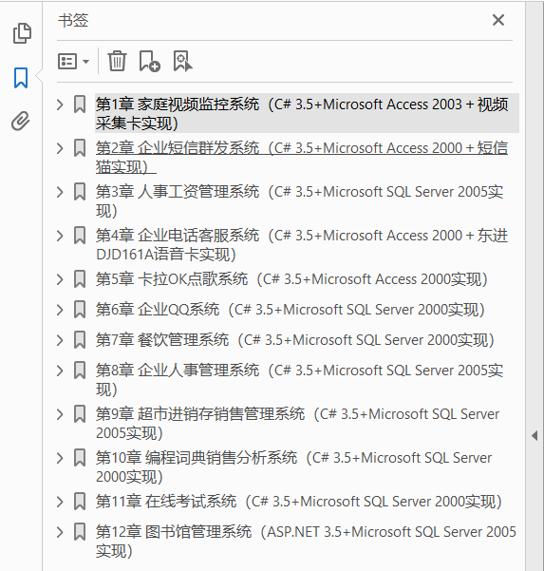Viewport: 544px width, 571px height.
Task: Expand the 第12章 图书馆管理系统 bookmark
Action: pos(60,532)
